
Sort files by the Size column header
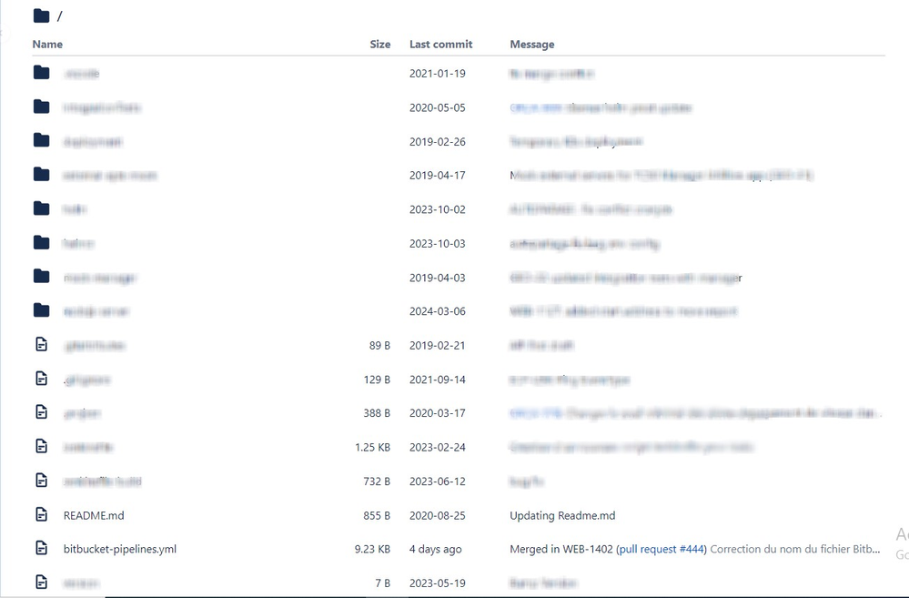click(x=379, y=44)
